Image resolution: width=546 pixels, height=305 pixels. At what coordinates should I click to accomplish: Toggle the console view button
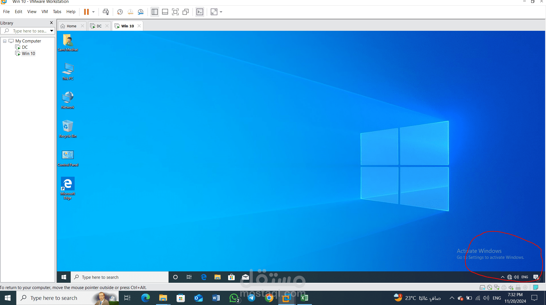point(200,12)
